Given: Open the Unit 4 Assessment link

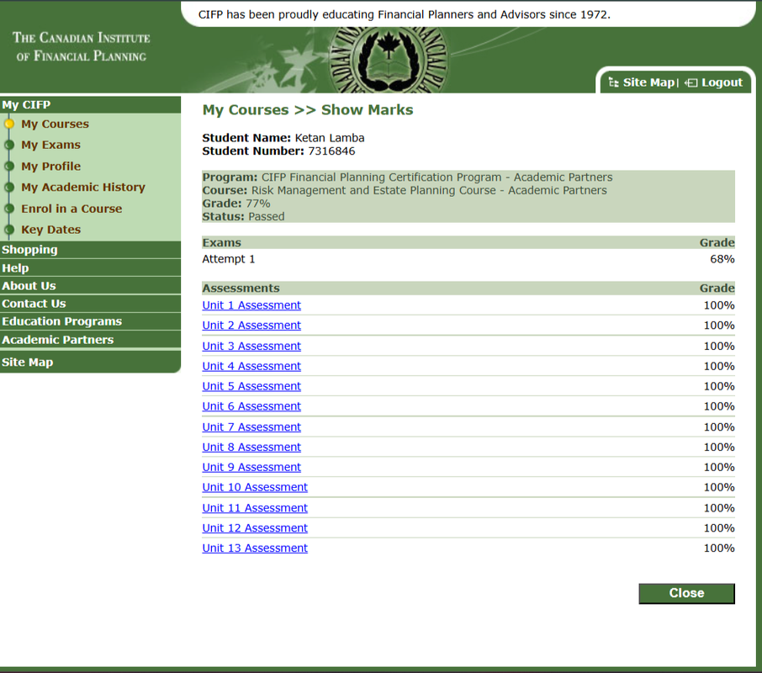Looking at the screenshot, I should coord(251,366).
